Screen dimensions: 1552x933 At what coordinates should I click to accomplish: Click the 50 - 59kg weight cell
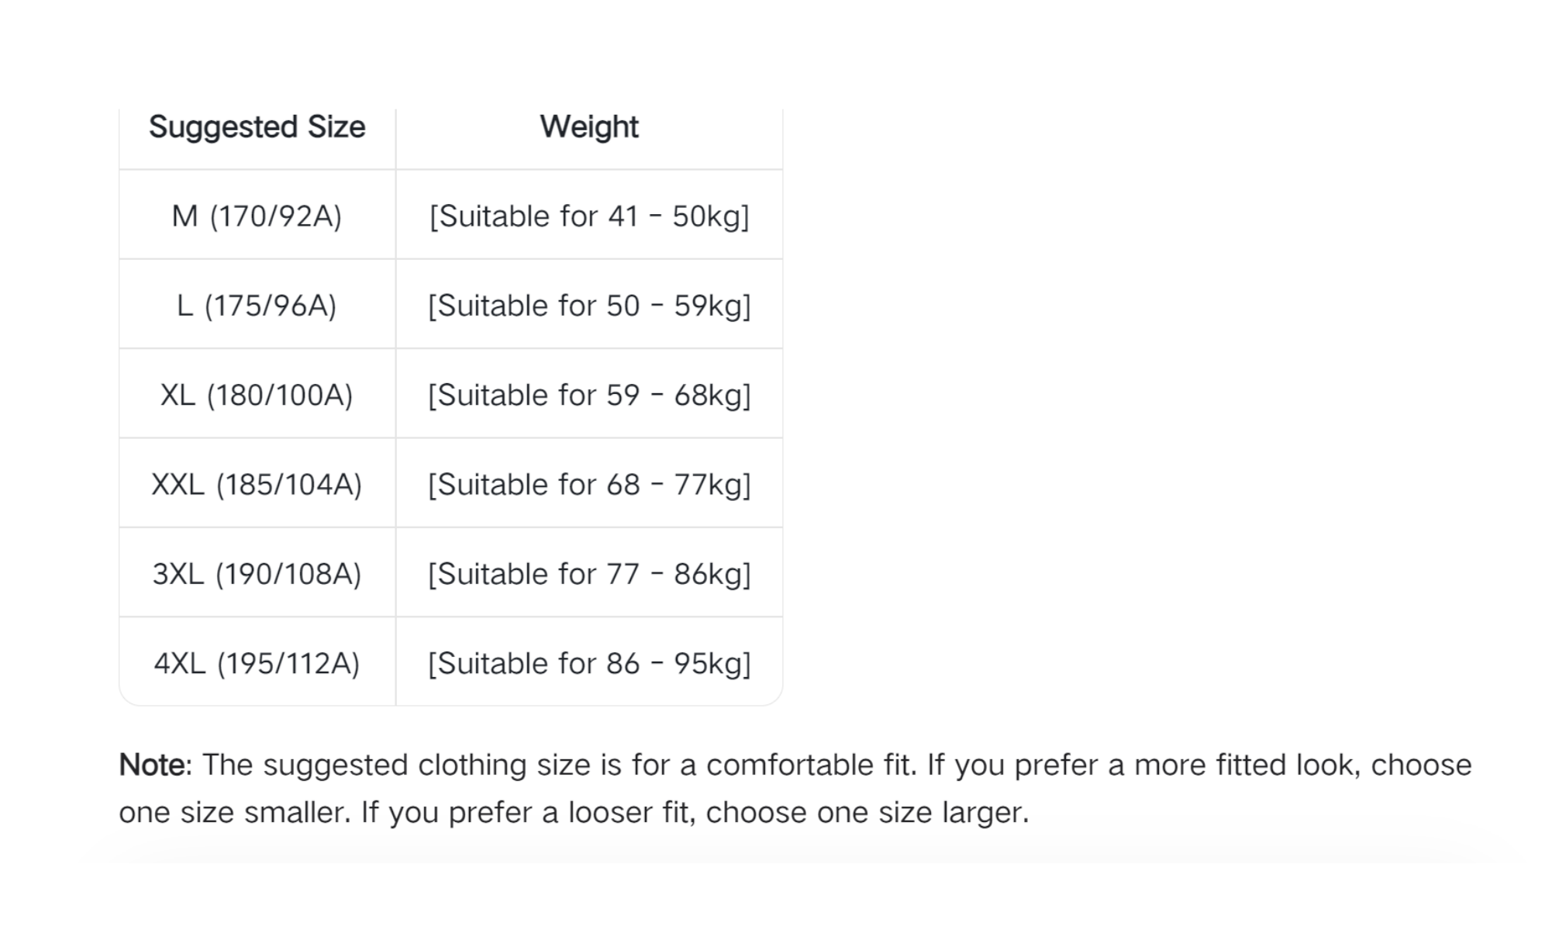pyautogui.click(x=589, y=306)
